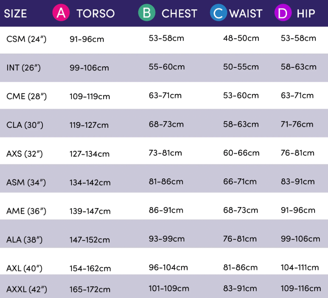Select the CSM (24") size row label
The height and width of the screenshot is (298, 328).
point(26,39)
